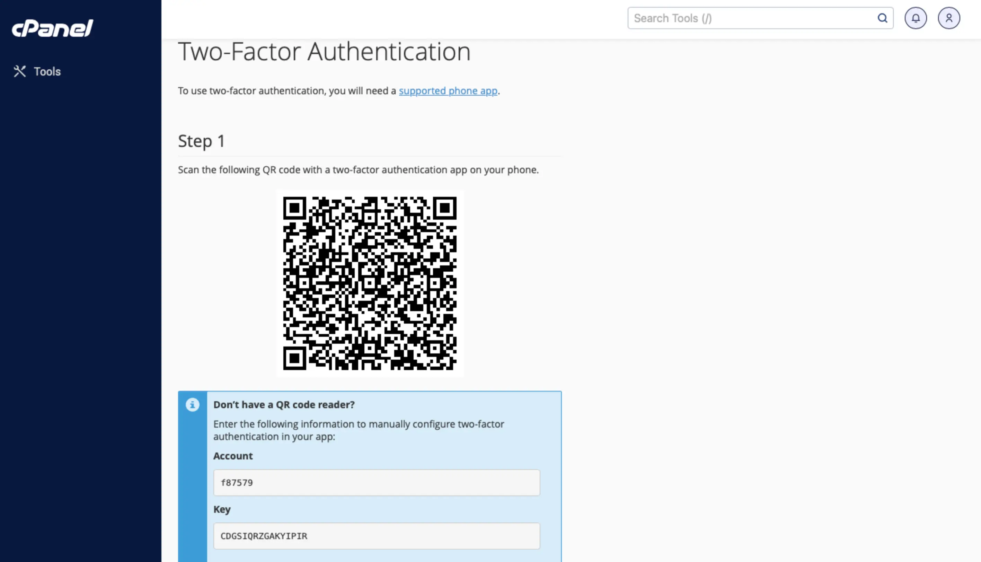The width and height of the screenshot is (981, 562).
Task: Click the QR code image
Action: [x=370, y=283]
